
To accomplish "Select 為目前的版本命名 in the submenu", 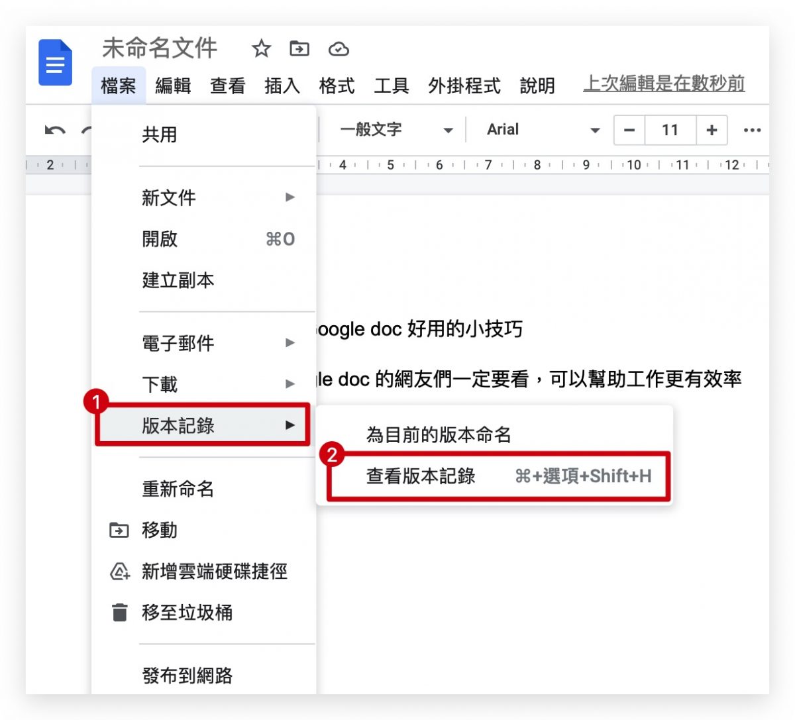I will pyautogui.click(x=494, y=435).
